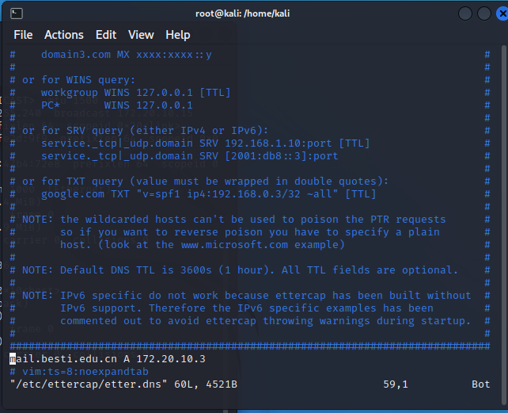Open the Actions menu
The height and width of the screenshot is (413, 508).
coord(63,35)
